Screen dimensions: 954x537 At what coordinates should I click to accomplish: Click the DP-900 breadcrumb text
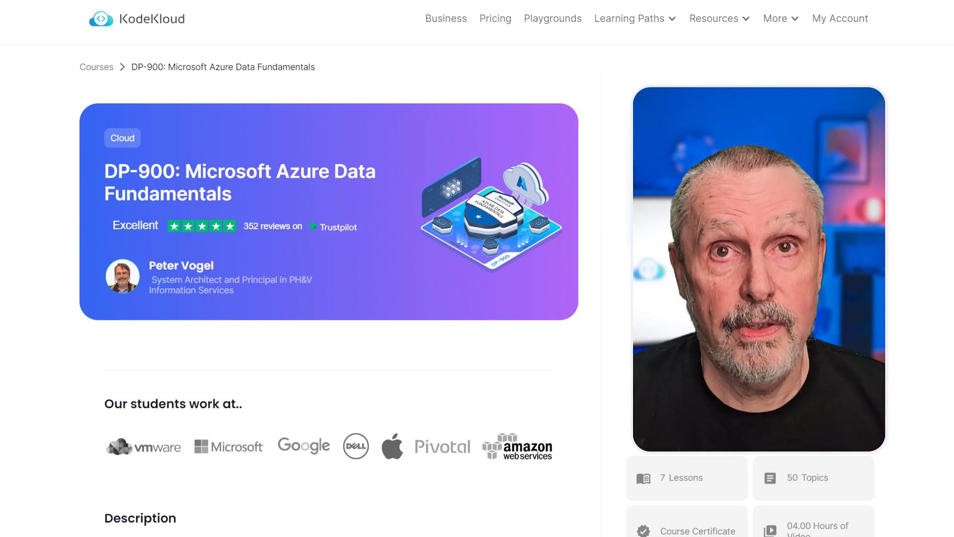(x=223, y=67)
